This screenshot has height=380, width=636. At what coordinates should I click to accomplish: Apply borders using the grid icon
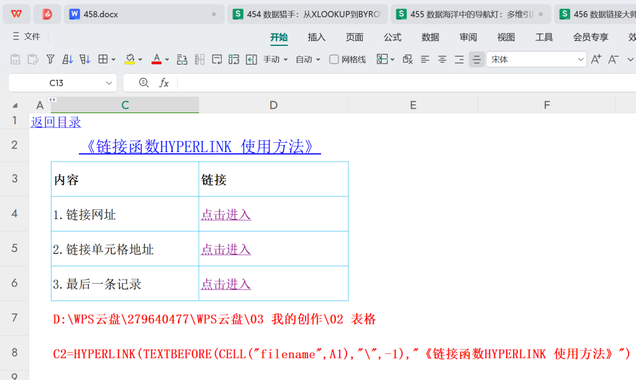[x=103, y=60]
